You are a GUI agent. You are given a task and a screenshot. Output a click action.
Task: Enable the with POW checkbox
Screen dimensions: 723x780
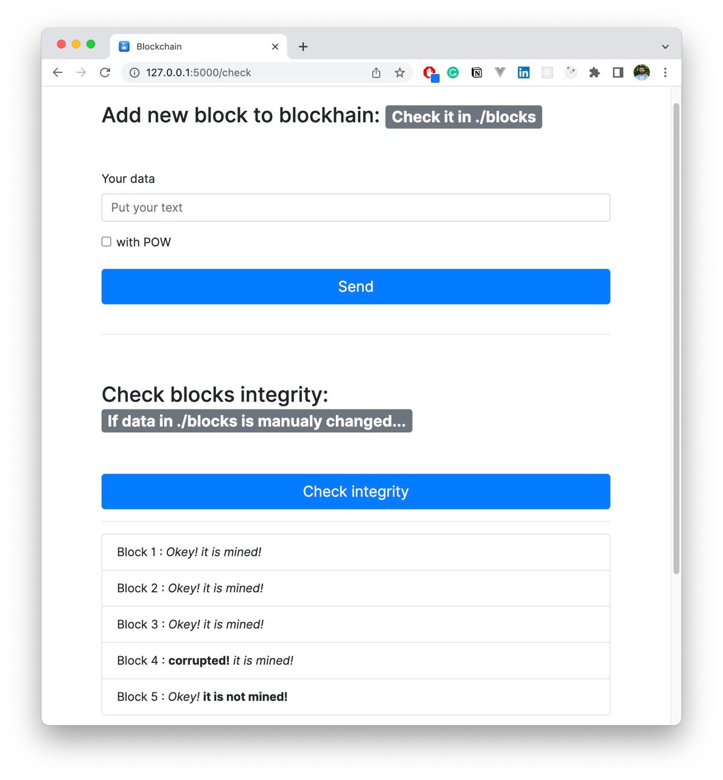point(107,242)
